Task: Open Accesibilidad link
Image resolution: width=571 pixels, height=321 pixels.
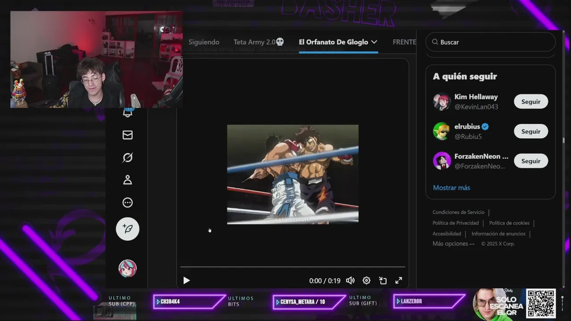Action: (x=447, y=234)
